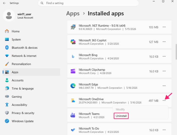Open Time & language settings

pyautogui.click(x=32, y=88)
